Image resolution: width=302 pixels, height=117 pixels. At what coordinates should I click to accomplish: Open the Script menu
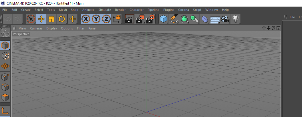[197, 10]
